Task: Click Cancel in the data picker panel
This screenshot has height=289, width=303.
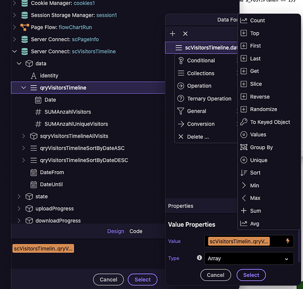Action: [x=108, y=280]
